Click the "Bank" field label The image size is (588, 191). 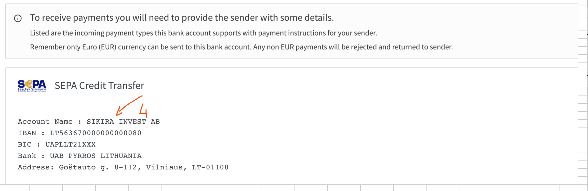click(27, 156)
